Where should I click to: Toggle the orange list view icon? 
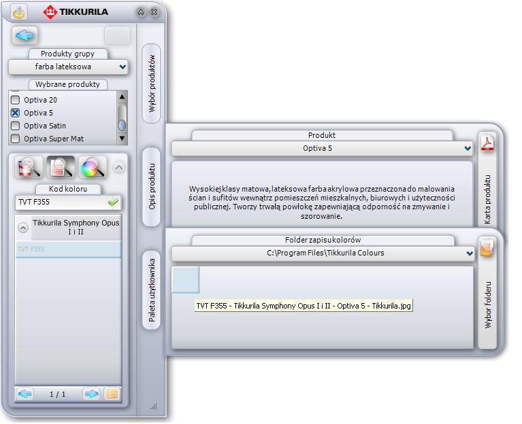pos(112,394)
